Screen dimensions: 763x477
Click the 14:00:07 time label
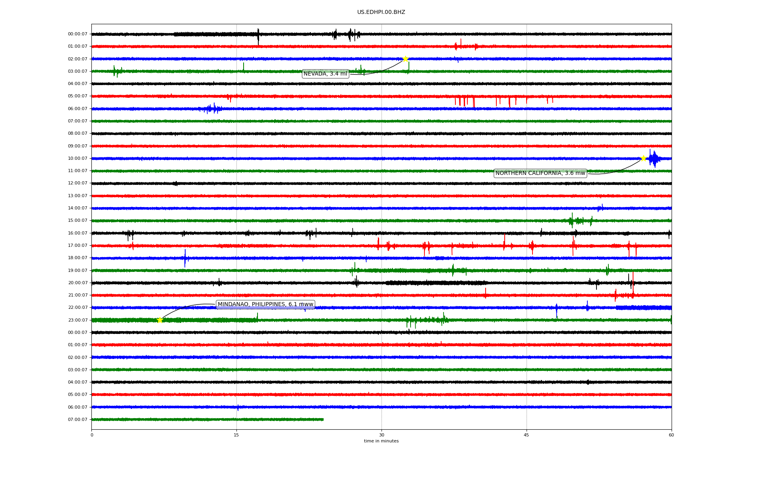coord(77,208)
